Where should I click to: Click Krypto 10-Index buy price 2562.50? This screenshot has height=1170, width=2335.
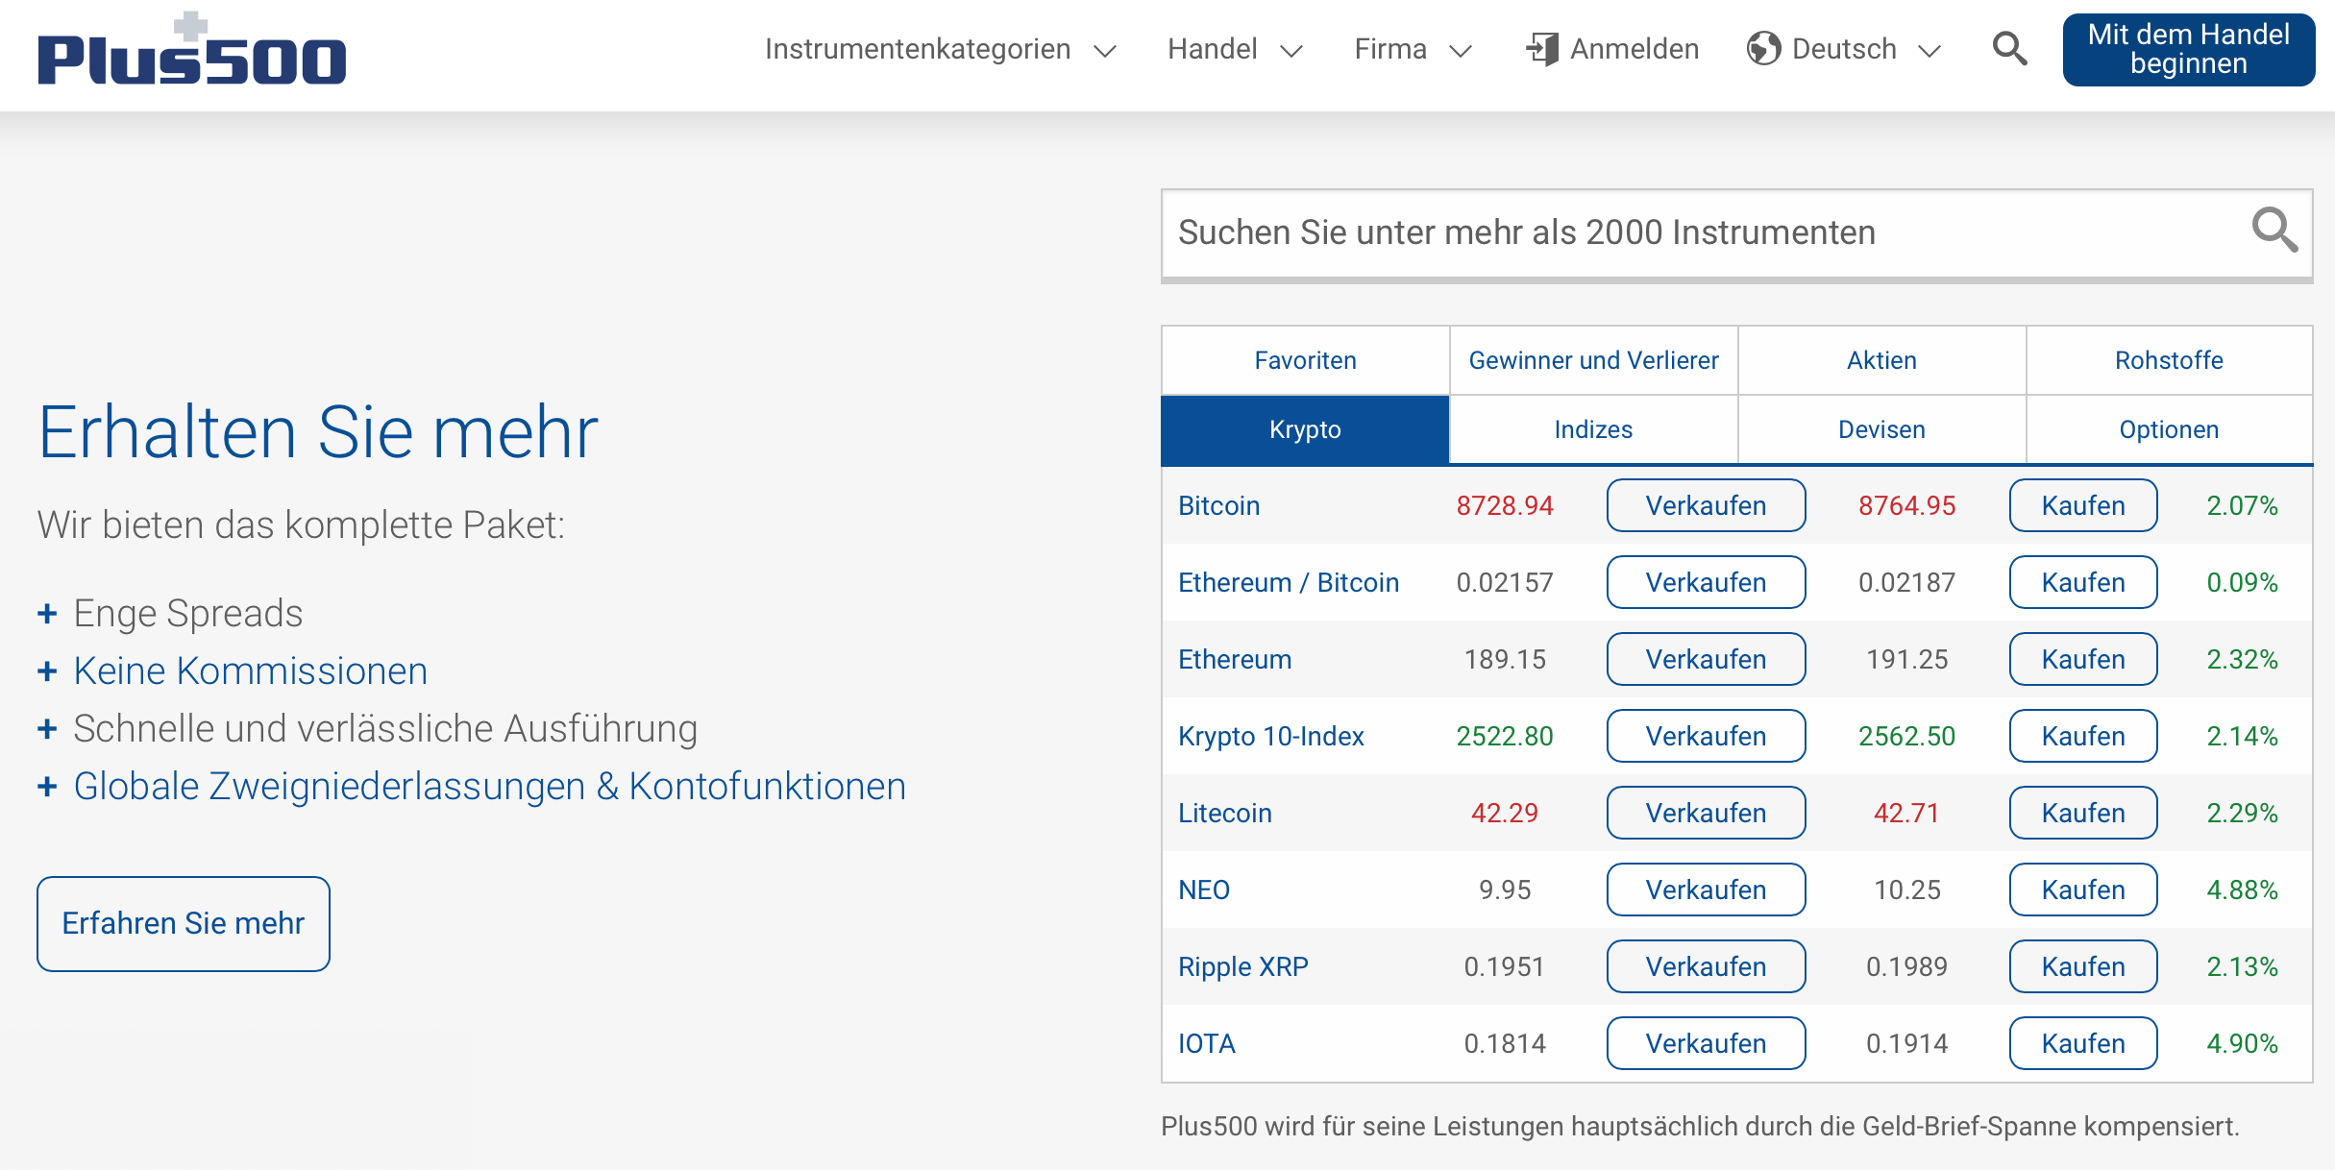1906,736
